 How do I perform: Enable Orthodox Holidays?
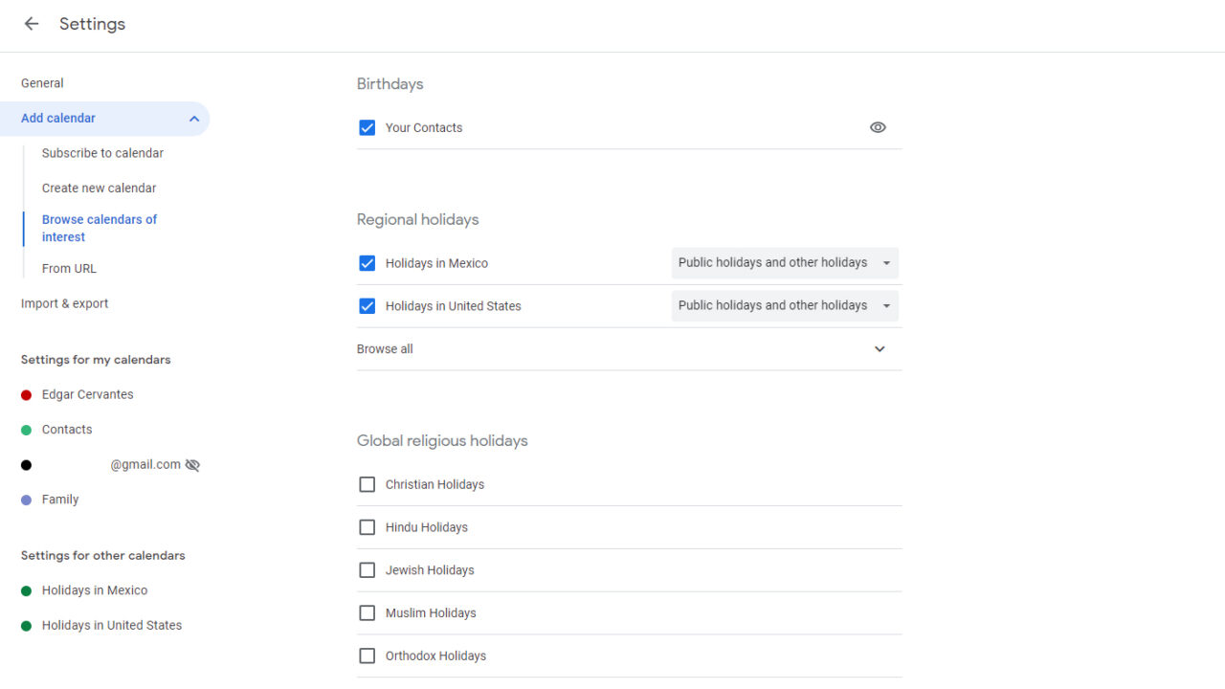[x=367, y=656]
